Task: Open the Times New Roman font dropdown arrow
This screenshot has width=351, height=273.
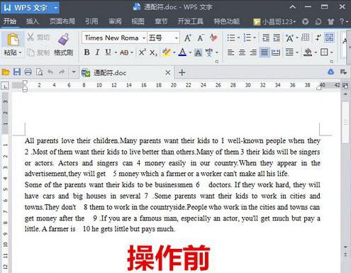Action: [x=144, y=38]
